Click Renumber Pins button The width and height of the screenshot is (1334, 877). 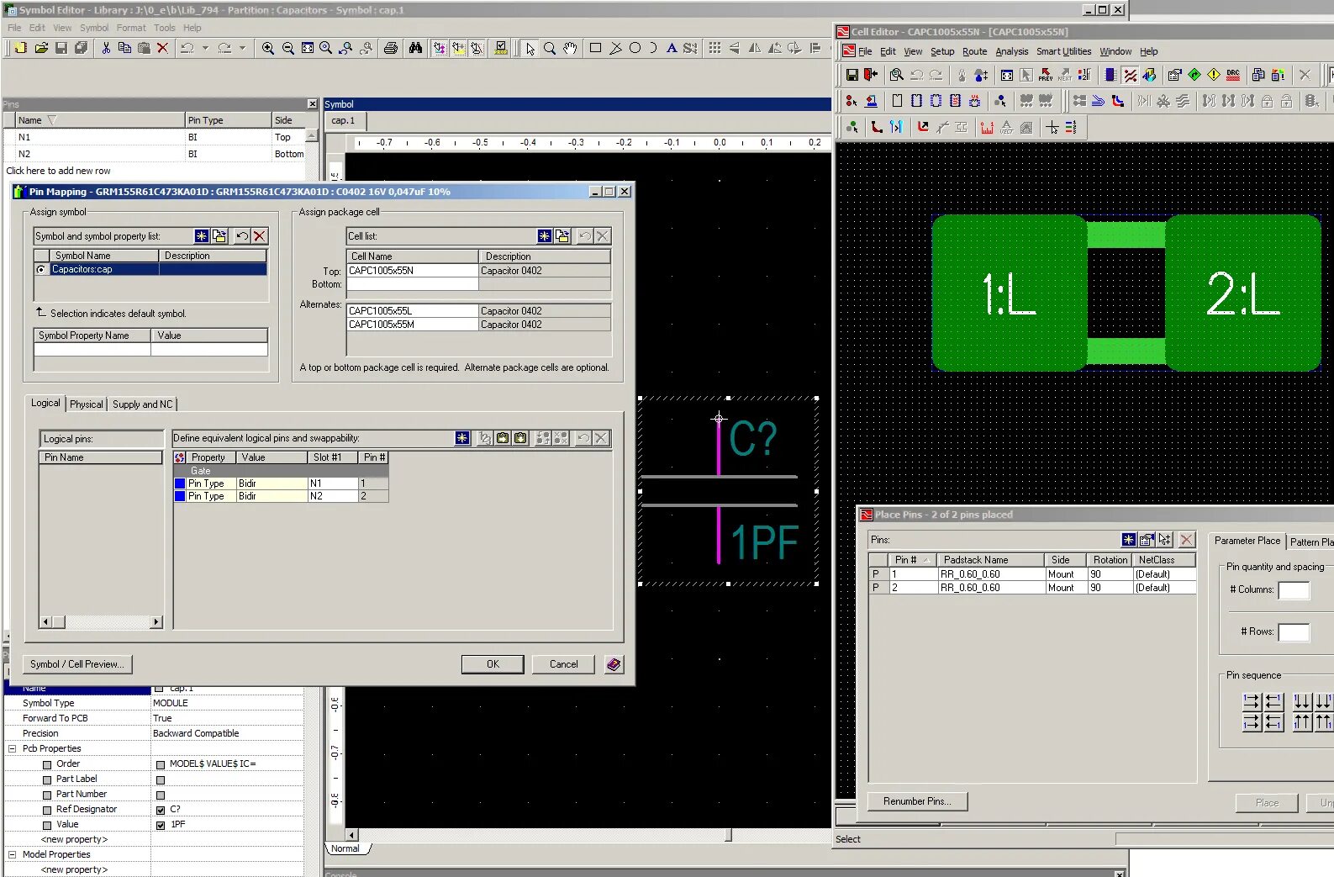(917, 801)
